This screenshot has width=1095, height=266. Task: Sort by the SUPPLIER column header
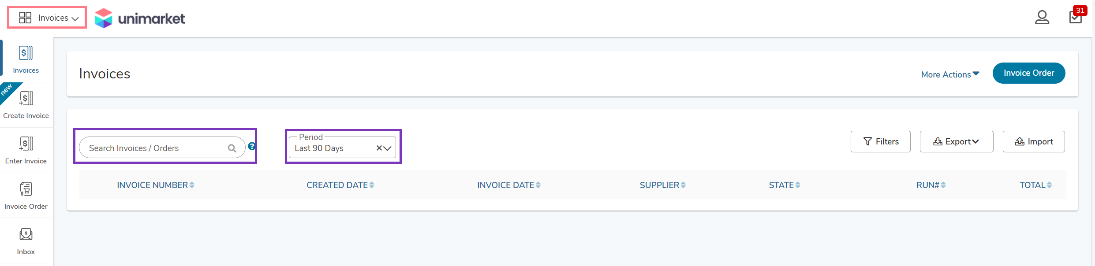[x=663, y=185]
